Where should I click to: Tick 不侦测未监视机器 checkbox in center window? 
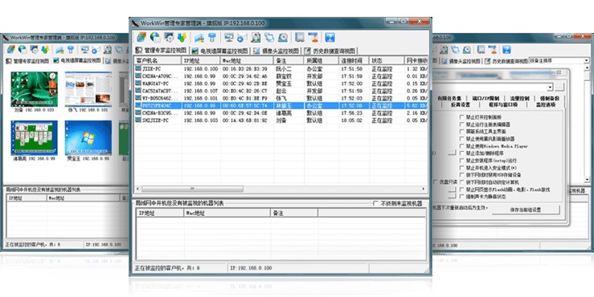coord(375,204)
